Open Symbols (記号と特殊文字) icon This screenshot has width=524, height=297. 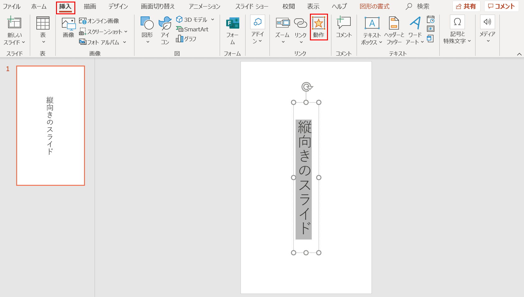coord(457,22)
